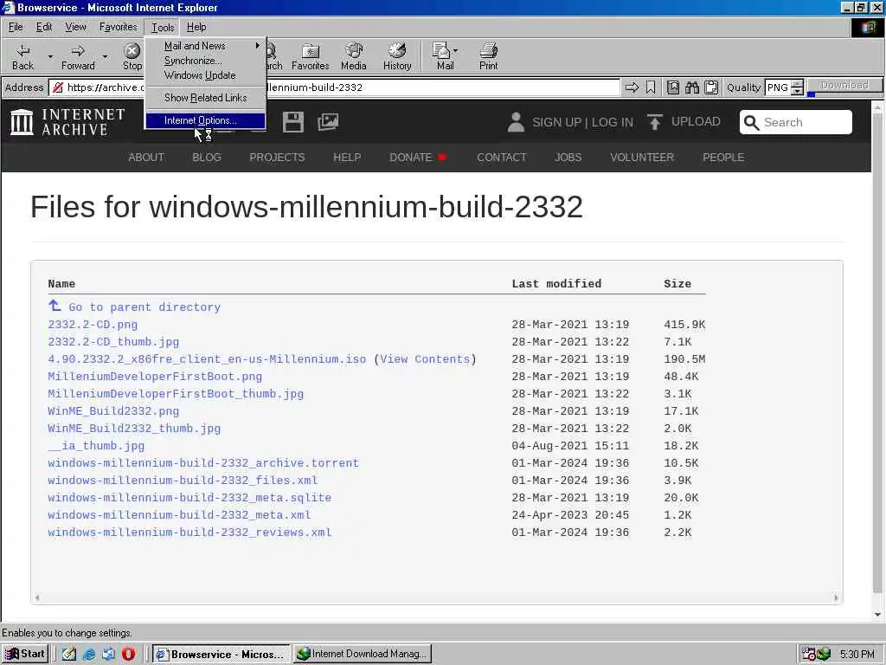886x665 pixels.
Task: Click the file listing right scroll arrow
Action: 836,597
